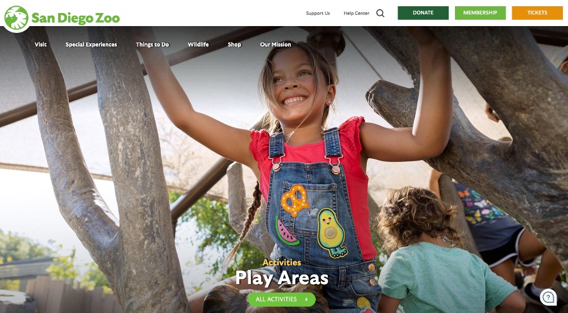This screenshot has width=568, height=313.
Task: Open the help chat bubble icon
Action: (x=548, y=297)
